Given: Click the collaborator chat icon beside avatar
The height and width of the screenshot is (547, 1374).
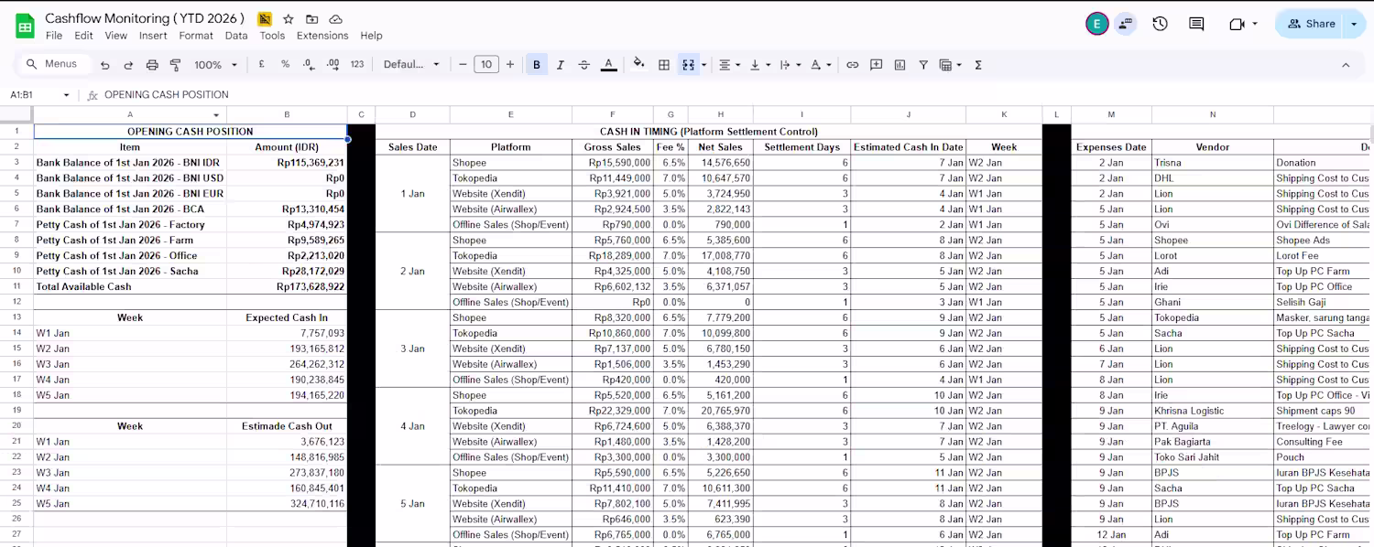Looking at the screenshot, I should (1125, 24).
